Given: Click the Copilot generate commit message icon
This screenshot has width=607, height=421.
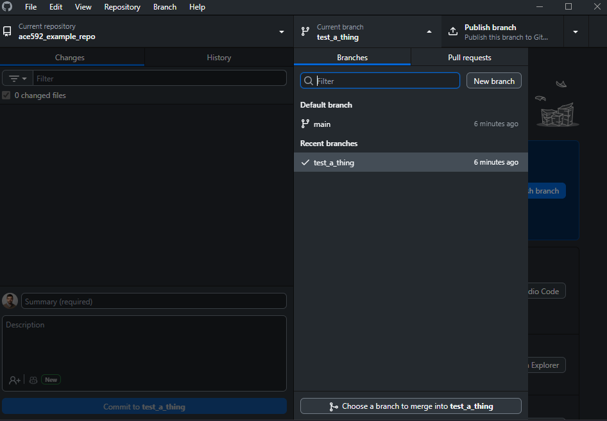Looking at the screenshot, I should coord(33,380).
